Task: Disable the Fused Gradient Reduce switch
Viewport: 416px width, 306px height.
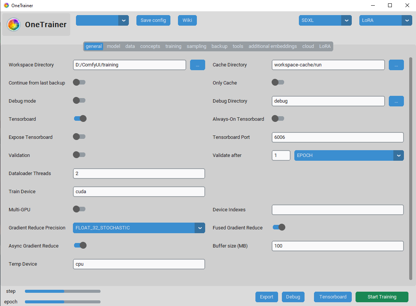Action: click(279, 227)
